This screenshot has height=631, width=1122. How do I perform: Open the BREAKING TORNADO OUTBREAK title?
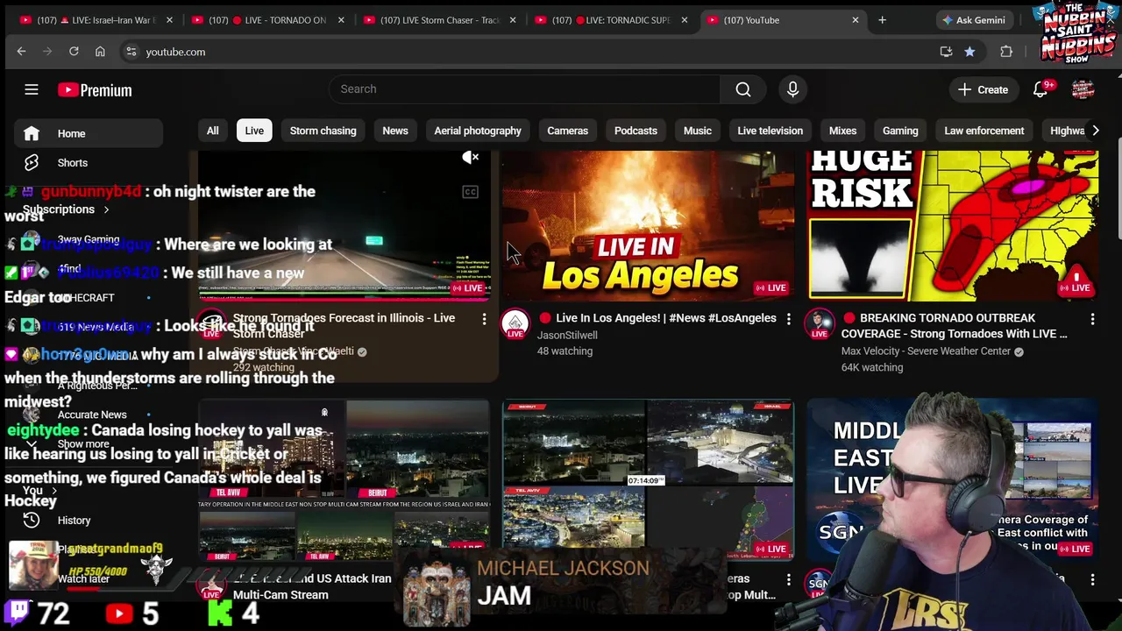954,326
